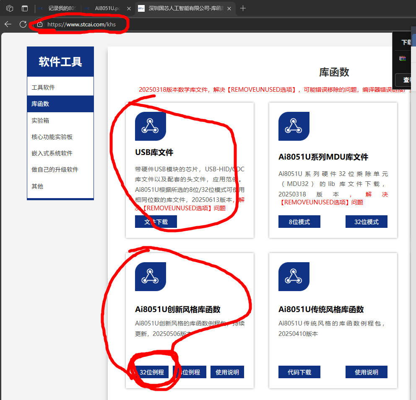This screenshot has width=416, height=400.
Task: Open a new tab with plus icon
Action: point(243,8)
